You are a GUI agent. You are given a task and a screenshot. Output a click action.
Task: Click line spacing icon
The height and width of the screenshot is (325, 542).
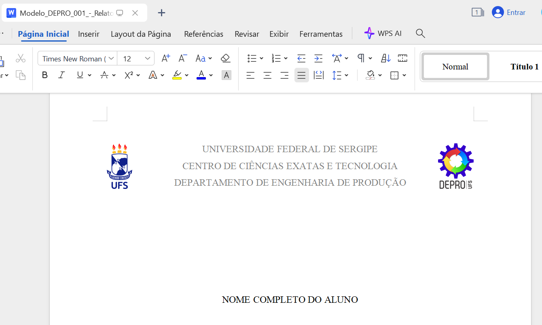337,75
